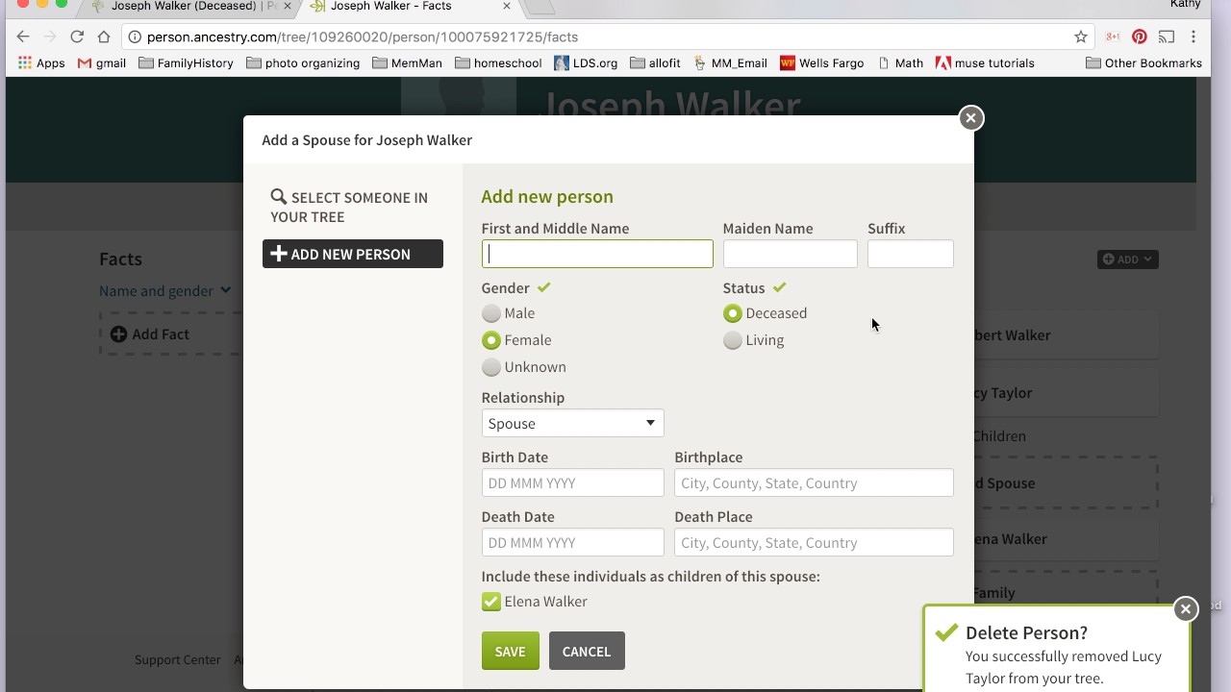Click the Death Date field
The height and width of the screenshot is (692, 1231).
pyautogui.click(x=573, y=542)
